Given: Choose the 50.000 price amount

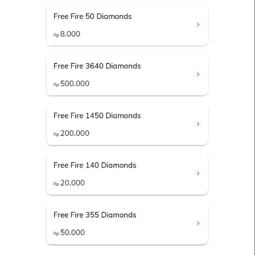Looking at the screenshot, I should [x=73, y=233].
